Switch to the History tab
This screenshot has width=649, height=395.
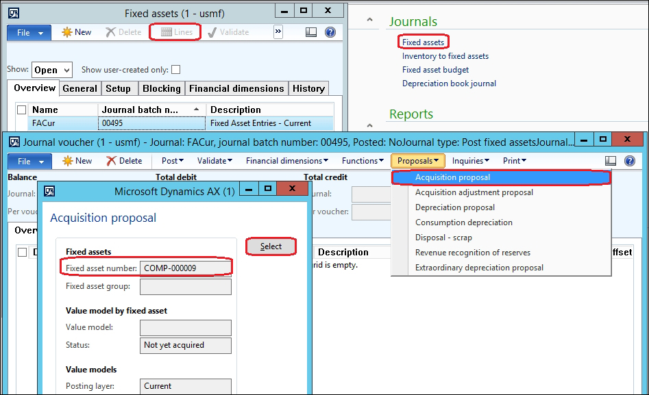click(x=308, y=88)
